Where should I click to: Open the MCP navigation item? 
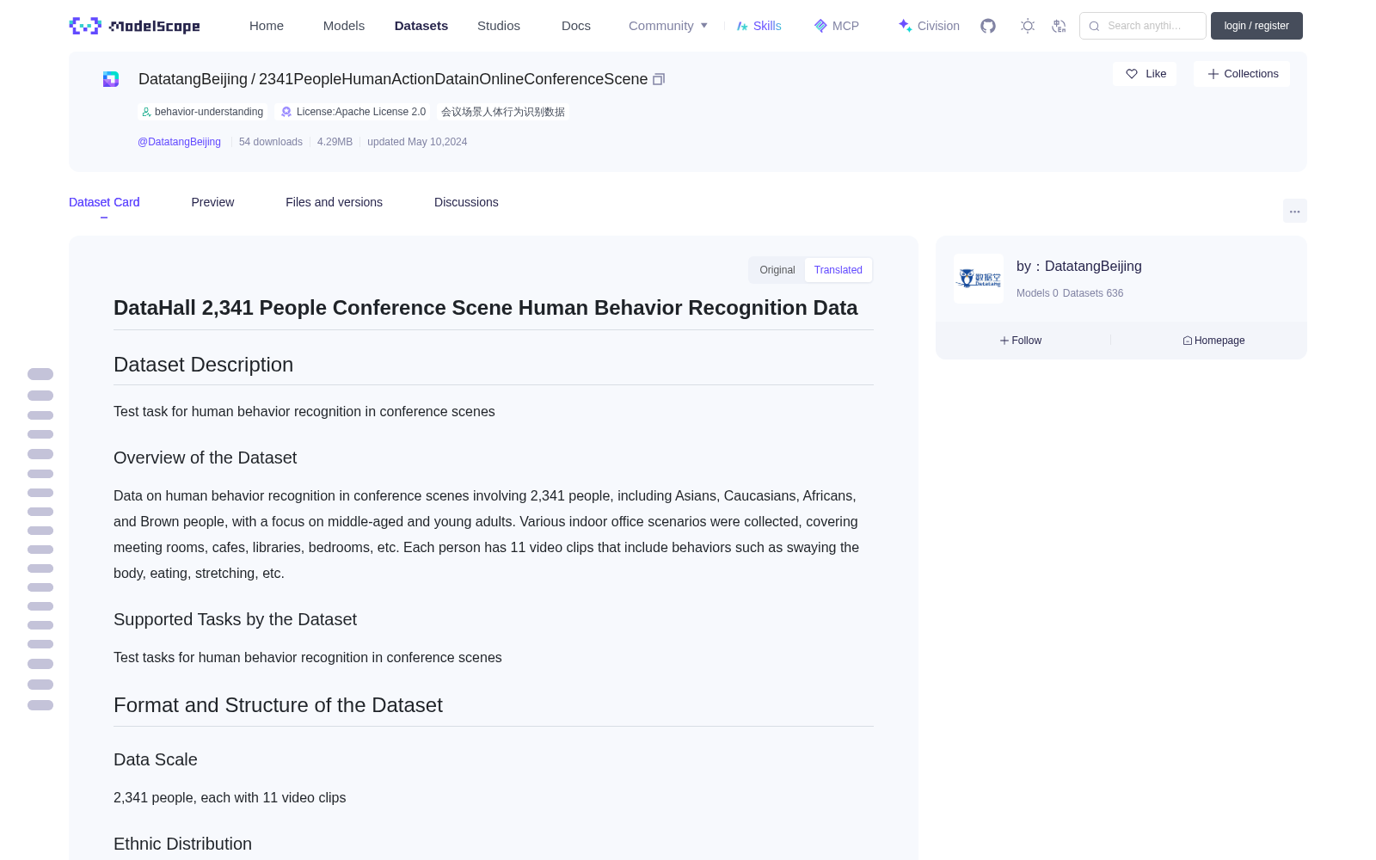point(836,26)
